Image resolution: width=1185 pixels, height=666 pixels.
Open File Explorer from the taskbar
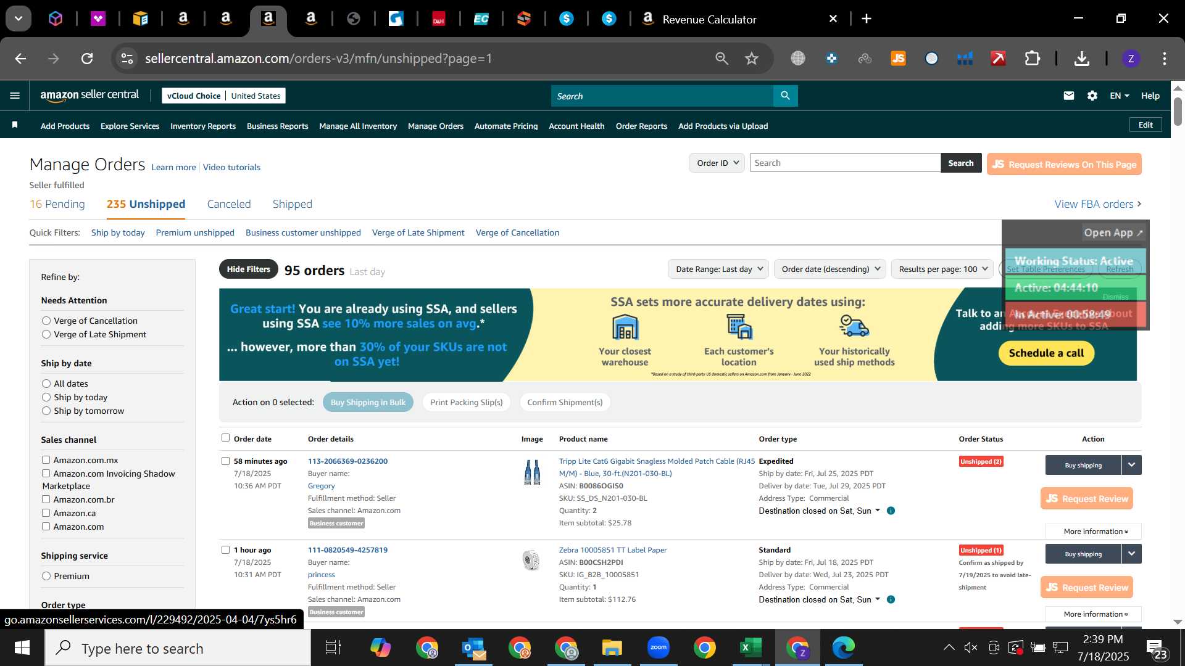click(x=612, y=647)
